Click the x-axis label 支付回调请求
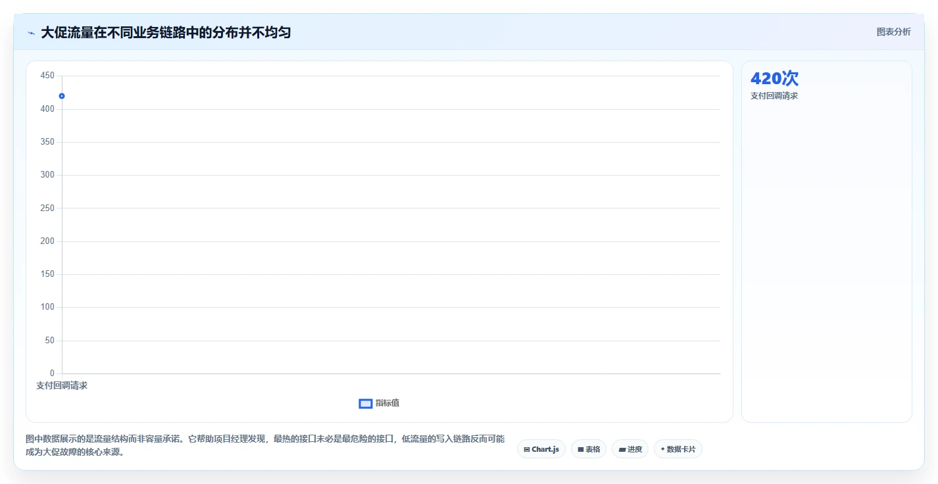This screenshot has height=484, width=938. click(x=62, y=385)
